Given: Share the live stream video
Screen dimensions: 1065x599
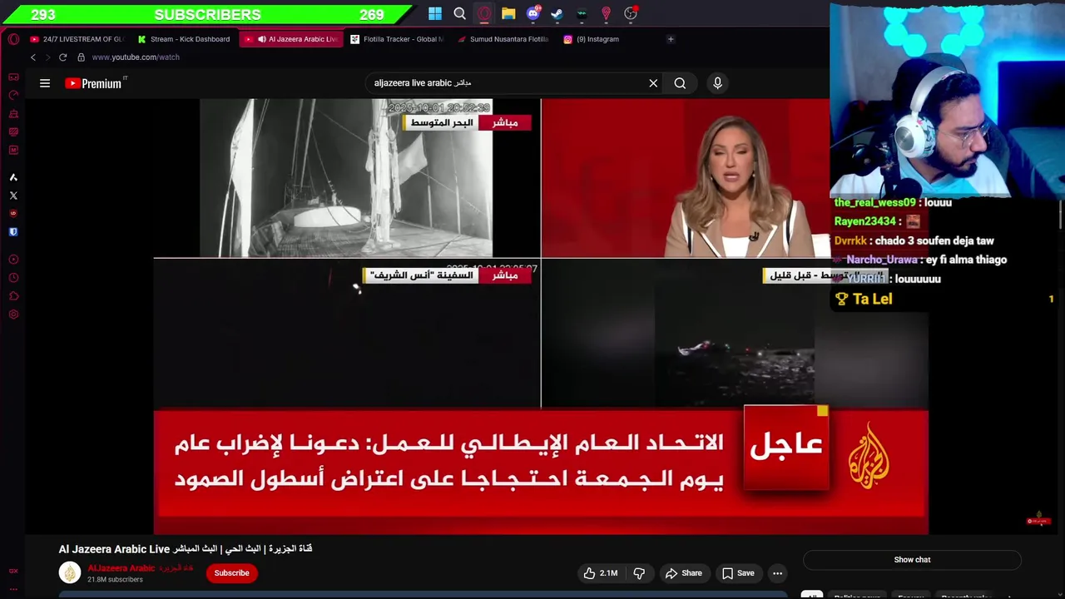Looking at the screenshot, I should (x=683, y=573).
